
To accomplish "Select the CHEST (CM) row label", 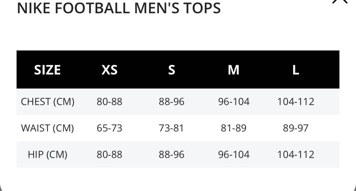I will coord(47,102).
